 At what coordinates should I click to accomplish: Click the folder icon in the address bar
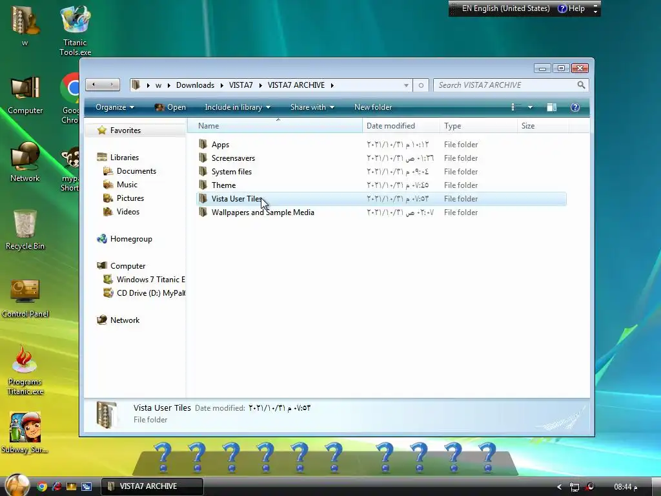(136, 85)
